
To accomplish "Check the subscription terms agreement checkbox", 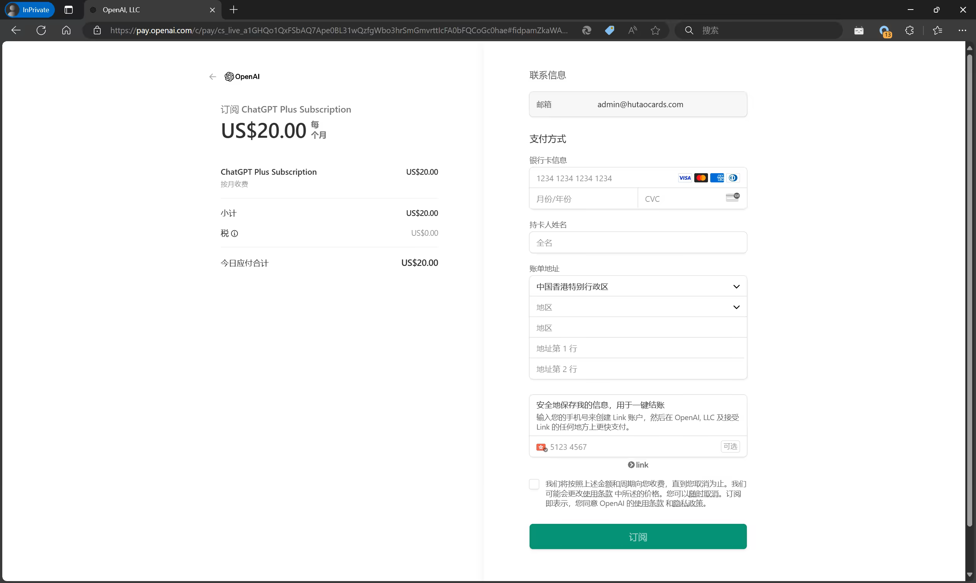I will (x=534, y=484).
